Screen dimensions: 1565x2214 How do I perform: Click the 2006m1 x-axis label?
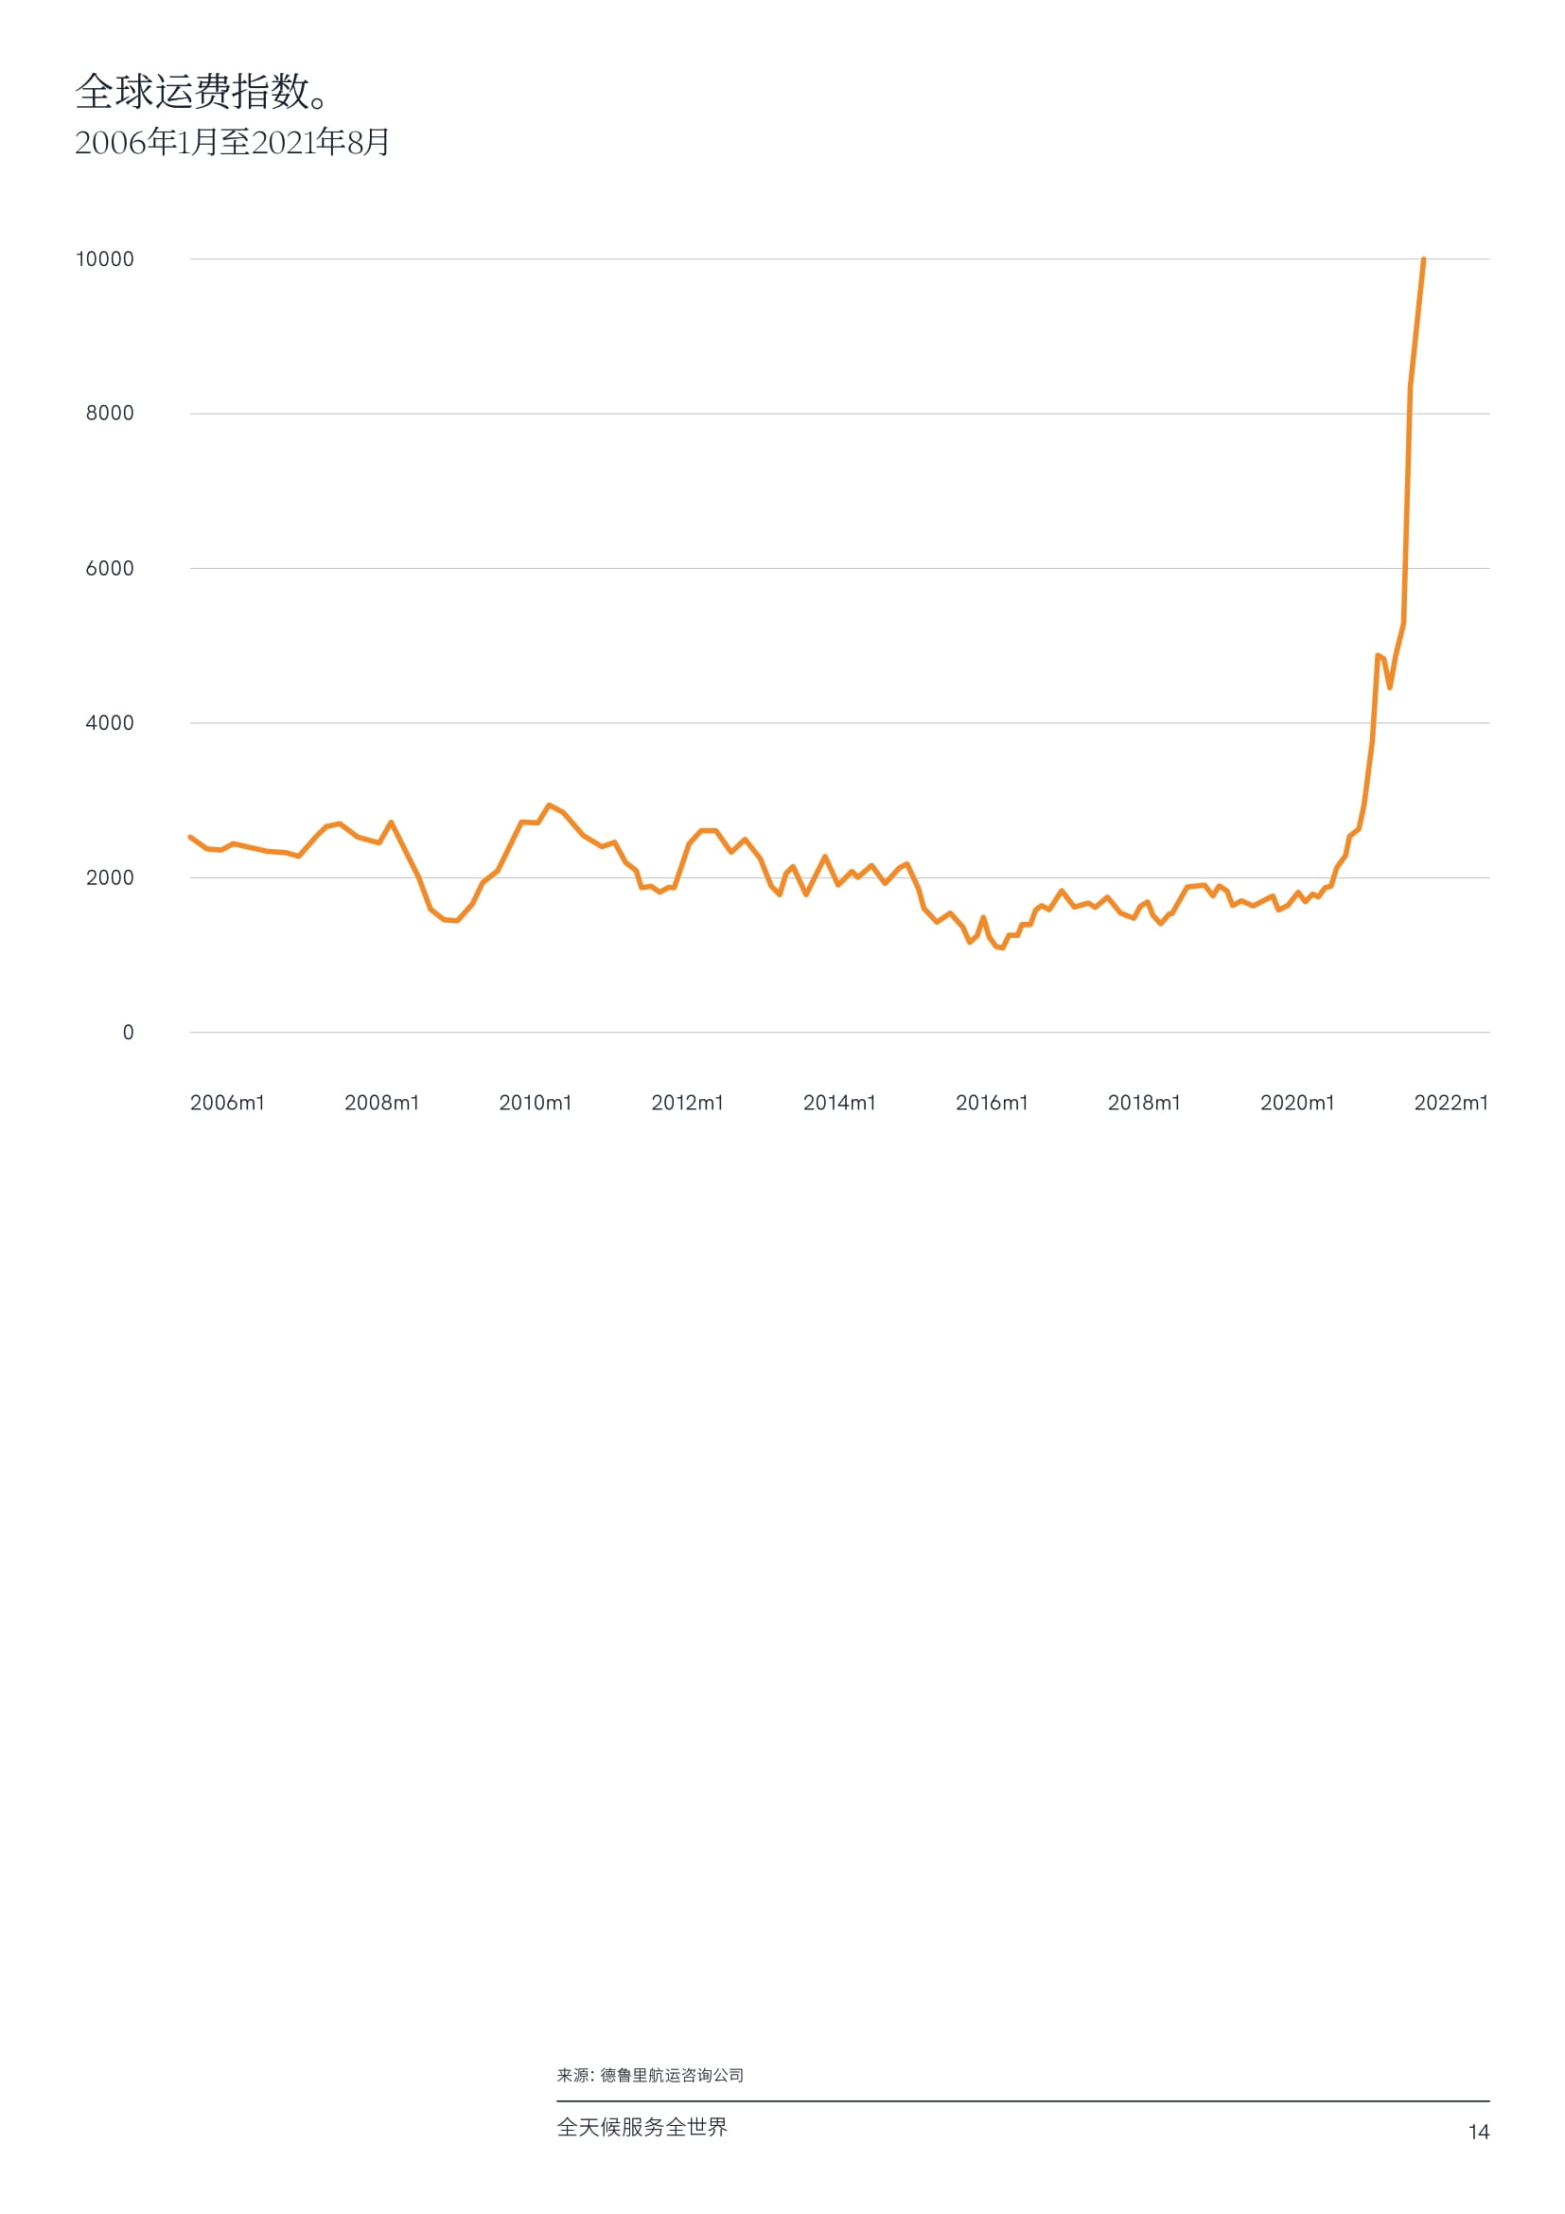pyautogui.click(x=227, y=1103)
